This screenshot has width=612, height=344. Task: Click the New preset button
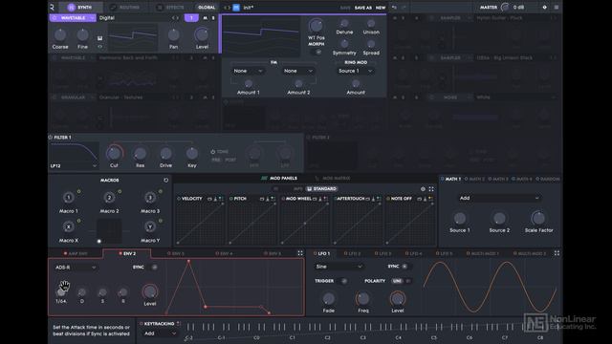click(381, 8)
